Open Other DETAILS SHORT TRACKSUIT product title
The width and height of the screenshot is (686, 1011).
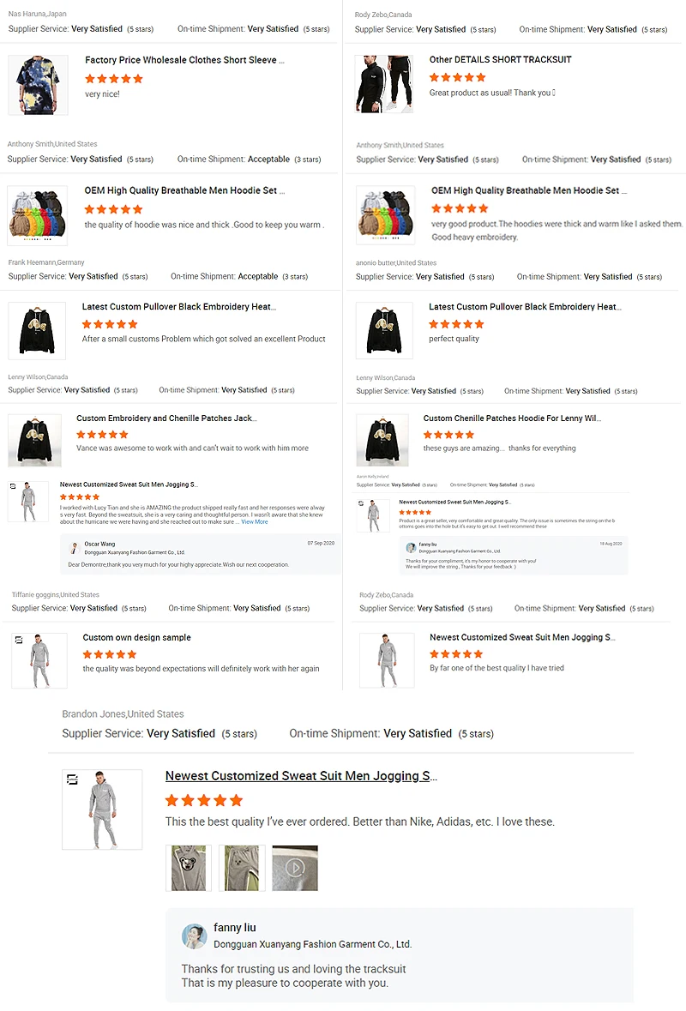click(500, 59)
